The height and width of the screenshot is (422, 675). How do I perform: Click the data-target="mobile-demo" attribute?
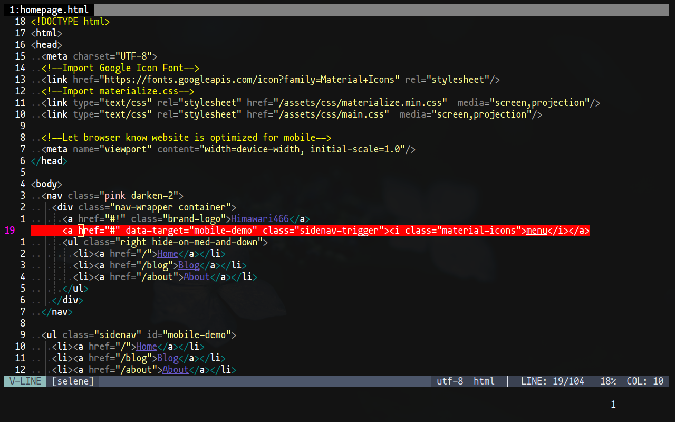coord(191,231)
